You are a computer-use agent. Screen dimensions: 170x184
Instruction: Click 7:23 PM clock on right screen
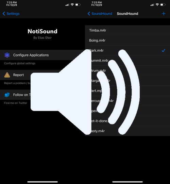click(97, 2)
